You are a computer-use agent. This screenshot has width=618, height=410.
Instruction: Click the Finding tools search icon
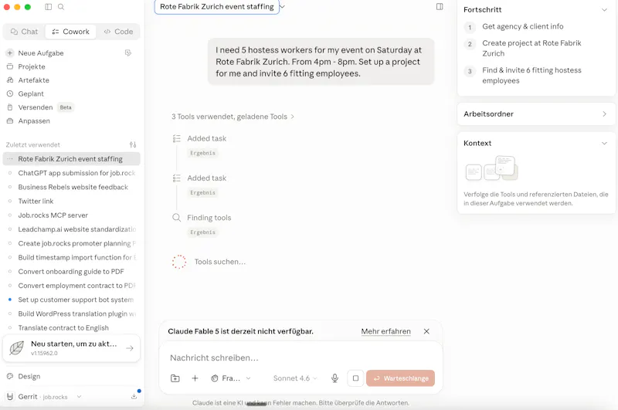[x=177, y=218]
